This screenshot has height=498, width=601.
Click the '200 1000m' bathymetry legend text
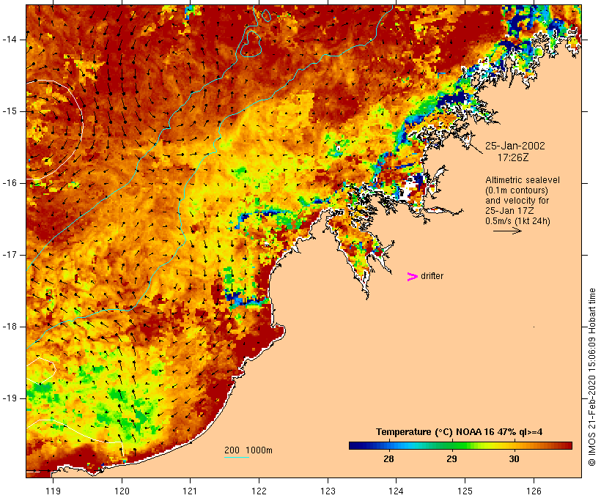point(248,450)
